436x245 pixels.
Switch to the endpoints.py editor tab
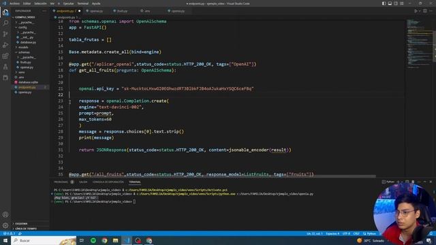coord(66,11)
